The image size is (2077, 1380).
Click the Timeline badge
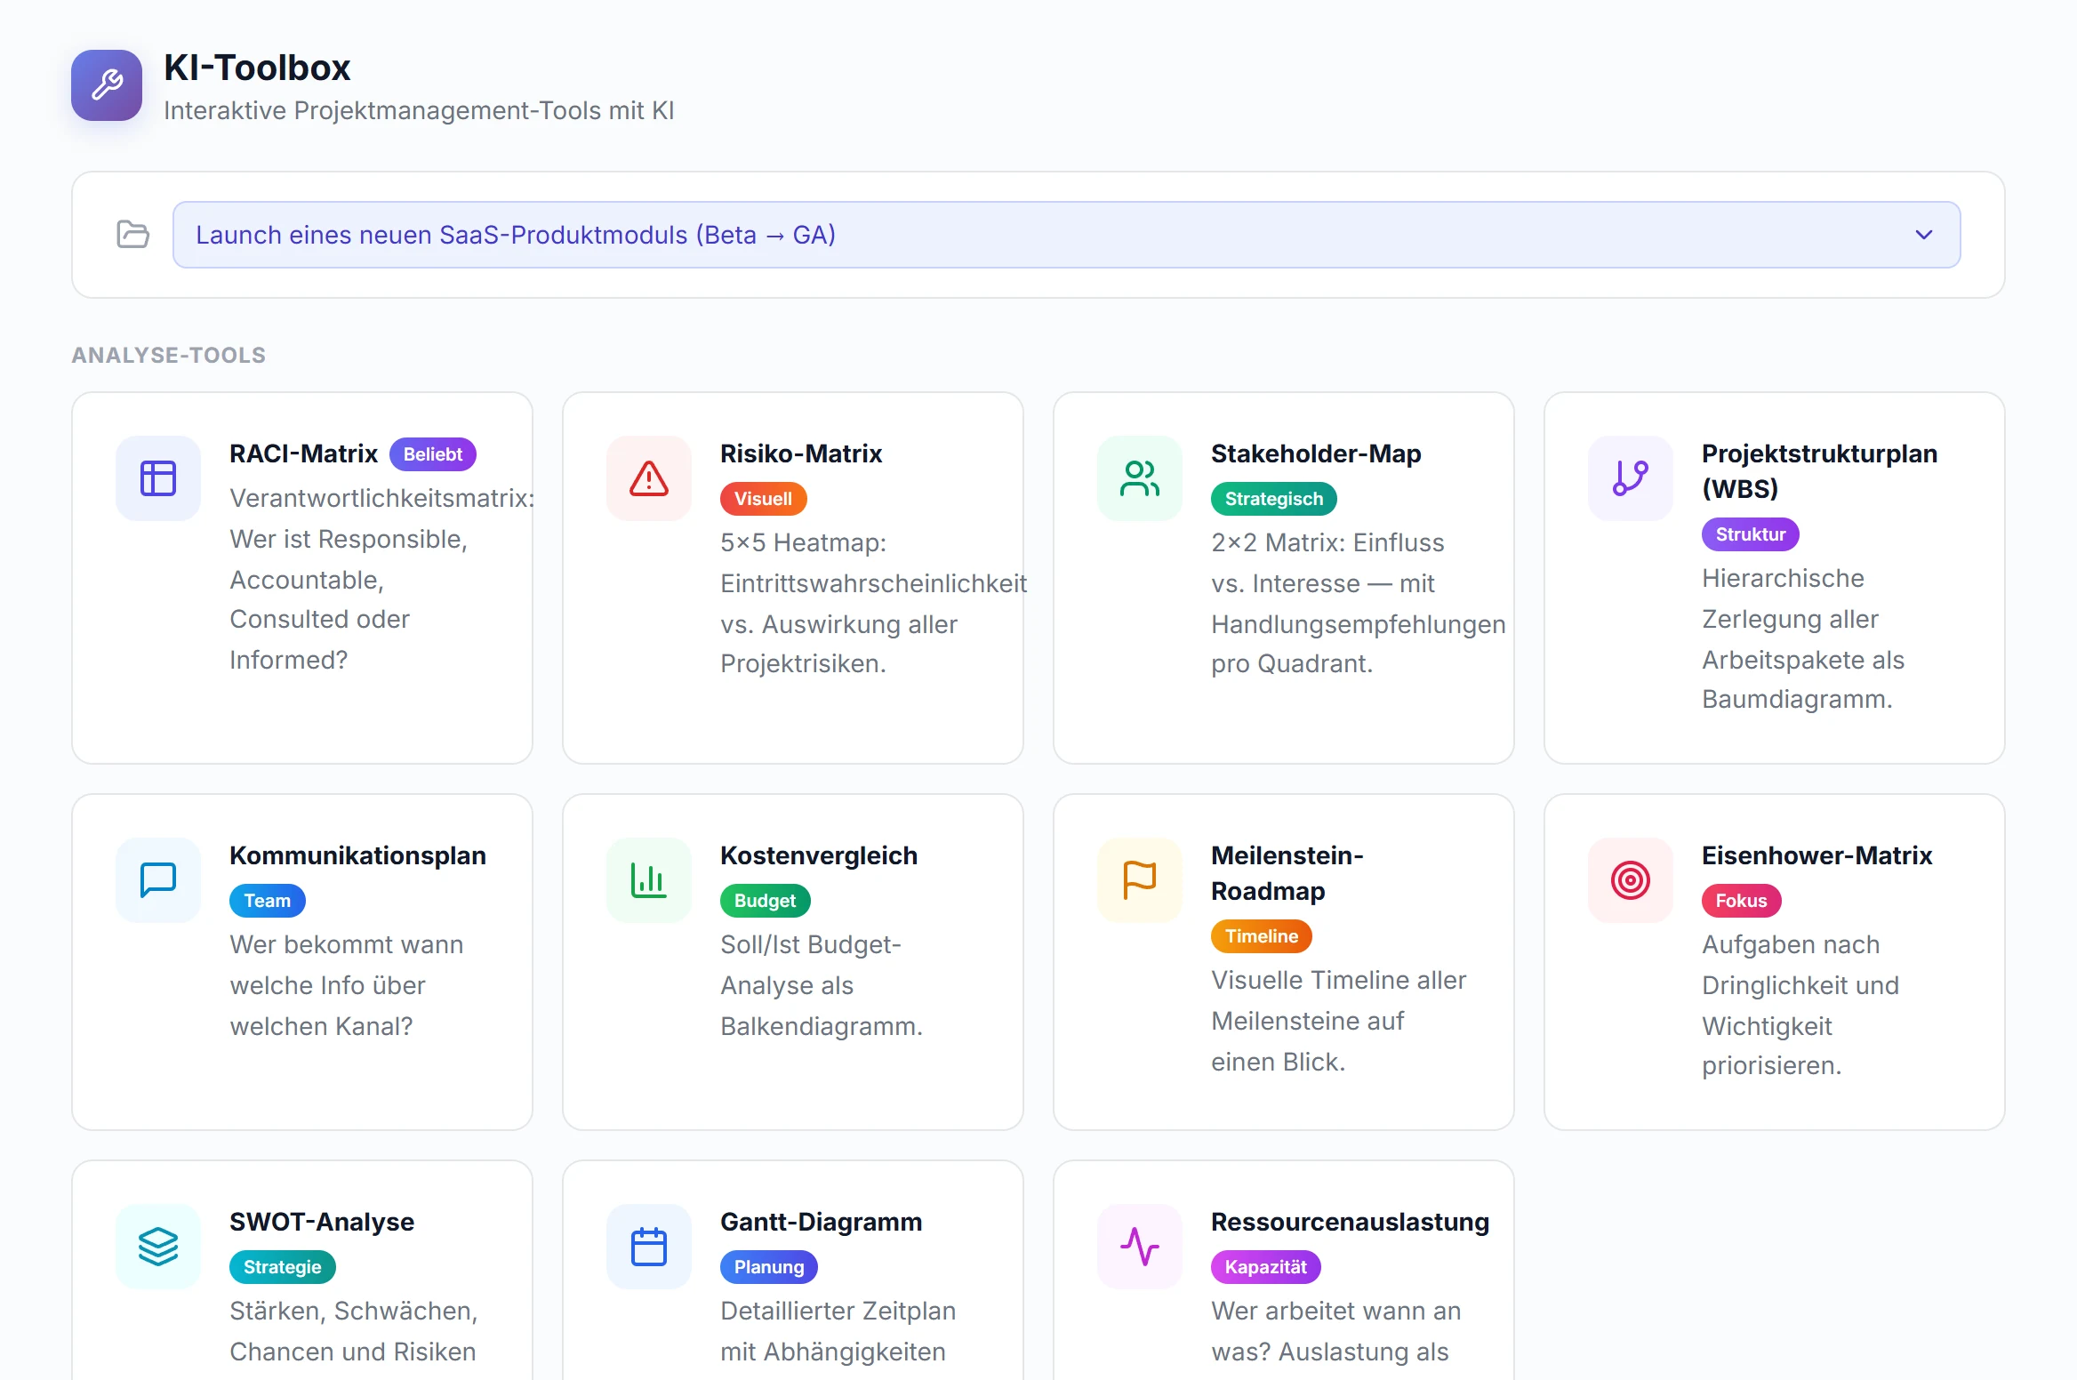1261,936
